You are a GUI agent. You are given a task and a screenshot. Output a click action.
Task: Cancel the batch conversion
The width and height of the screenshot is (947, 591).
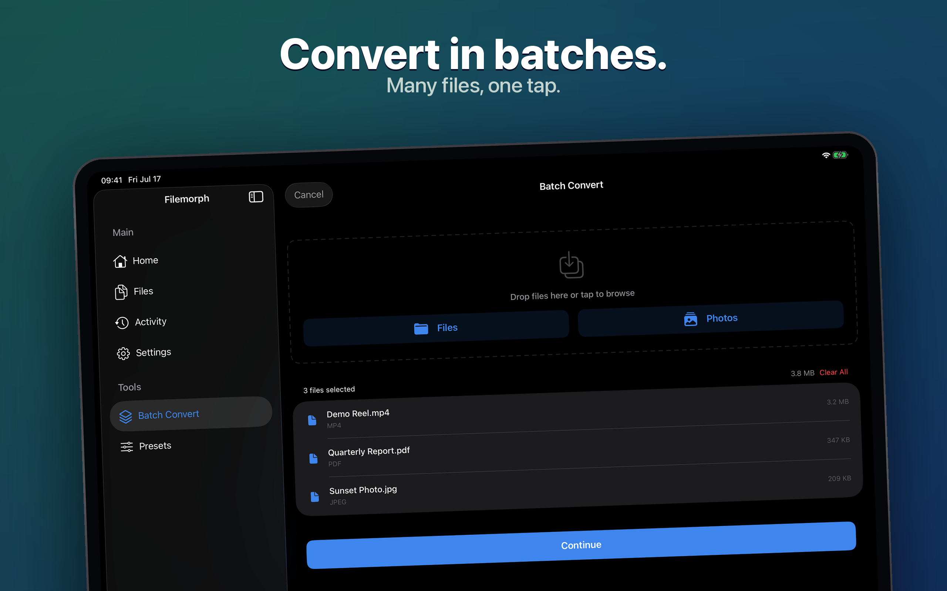pos(309,195)
